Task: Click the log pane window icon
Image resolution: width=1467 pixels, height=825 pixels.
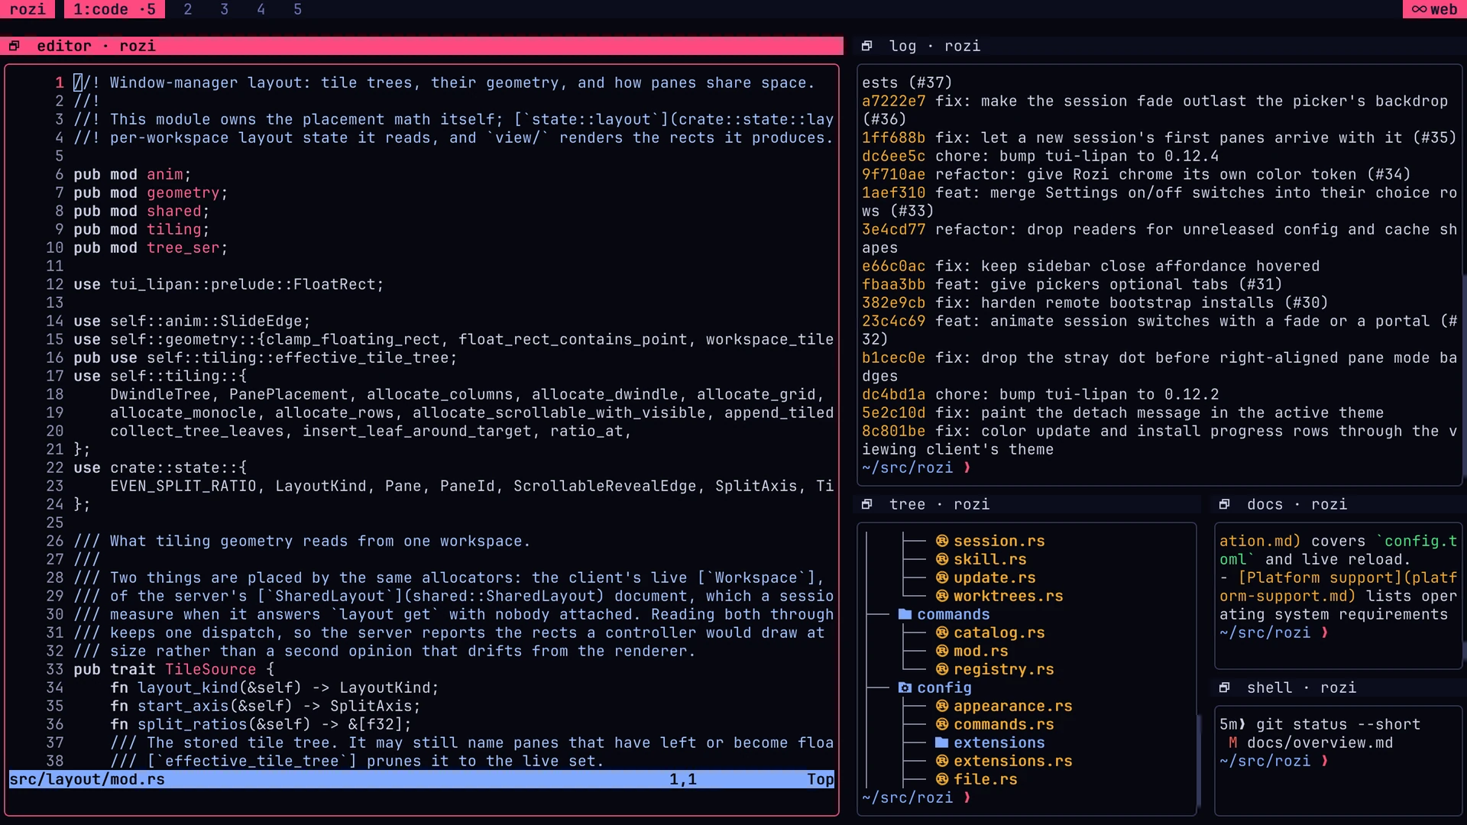Action: 866,46
